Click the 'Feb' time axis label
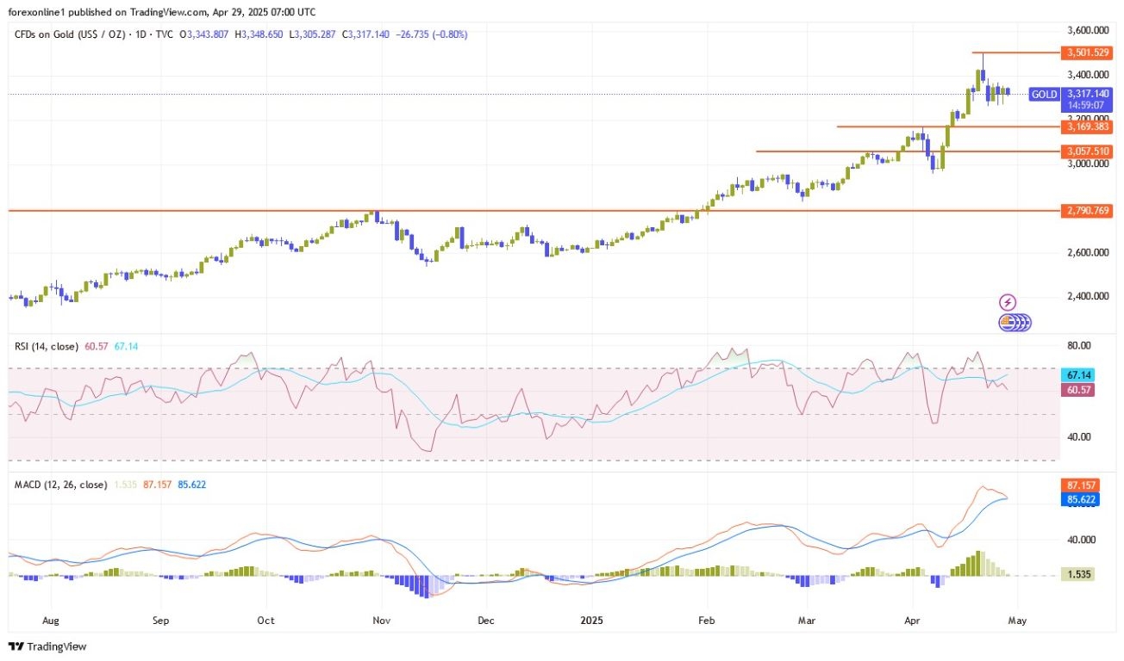The height and width of the screenshot is (661, 1124). pyautogui.click(x=707, y=620)
